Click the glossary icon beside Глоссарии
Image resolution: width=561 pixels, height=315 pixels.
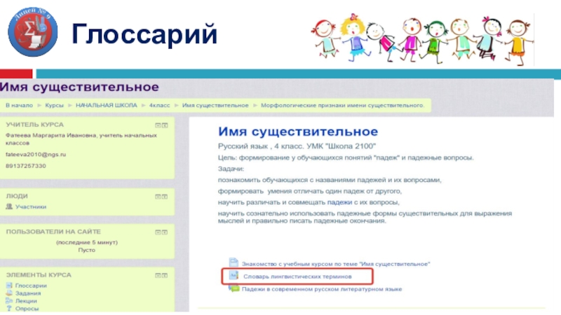(x=9, y=286)
